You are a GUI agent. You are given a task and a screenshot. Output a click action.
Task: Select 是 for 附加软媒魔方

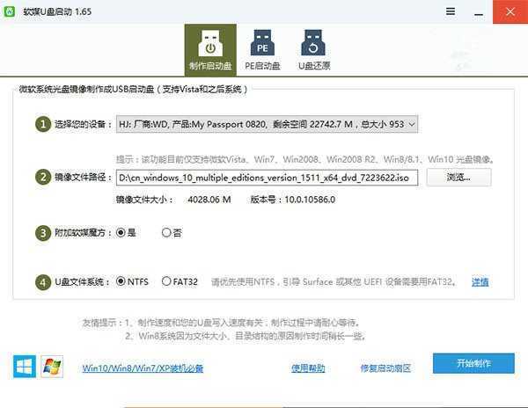(x=126, y=232)
